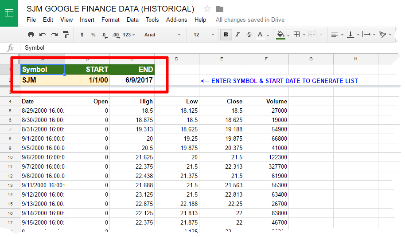
Task: Expand the horizontal align dropdown arrow
Action: tap(342, 35)
